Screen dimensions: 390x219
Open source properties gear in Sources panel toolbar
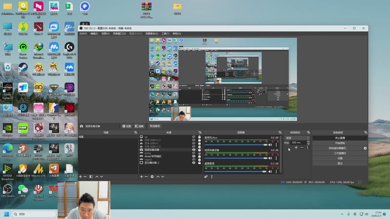152,177
